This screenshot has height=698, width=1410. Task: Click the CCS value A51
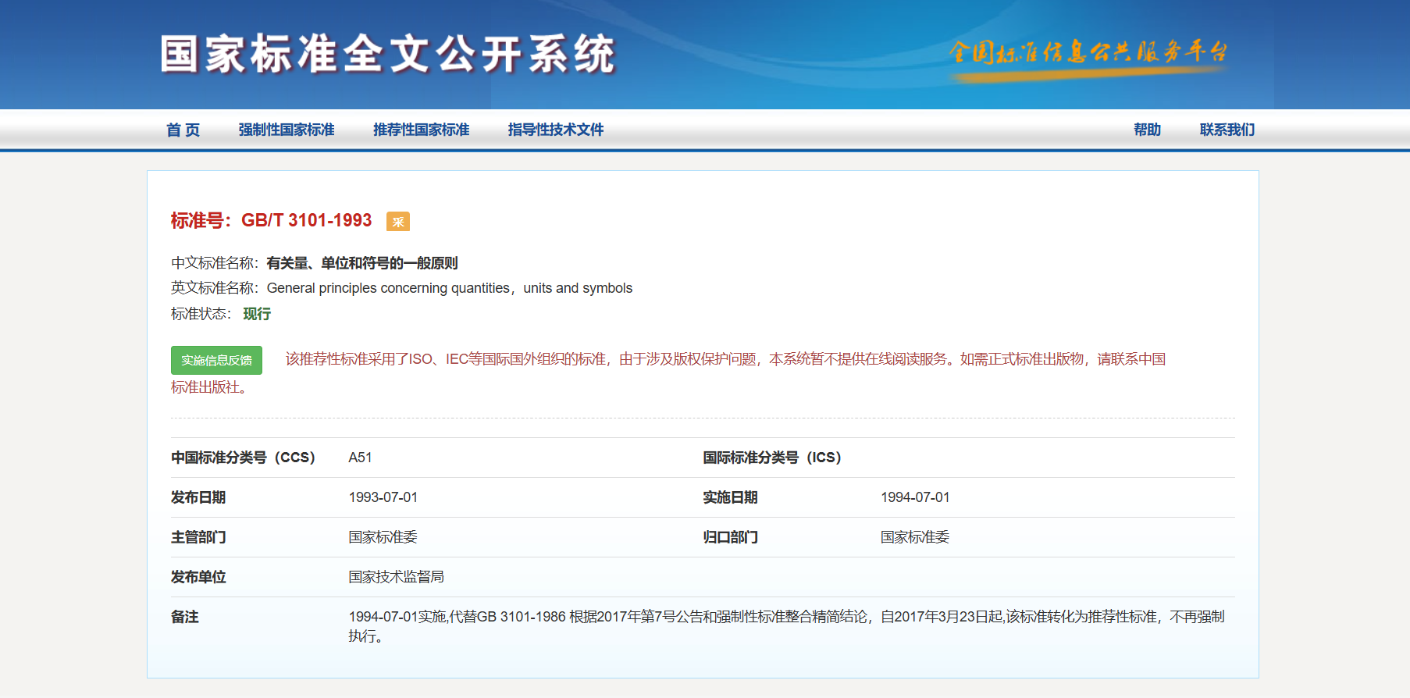(360, 458)
